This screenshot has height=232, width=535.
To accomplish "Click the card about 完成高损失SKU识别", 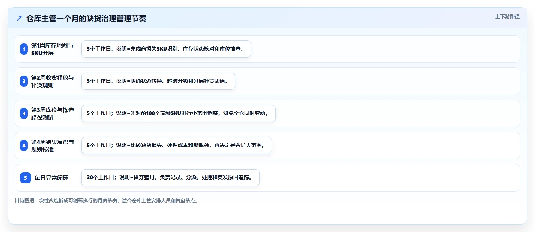I will click(166, 49).
